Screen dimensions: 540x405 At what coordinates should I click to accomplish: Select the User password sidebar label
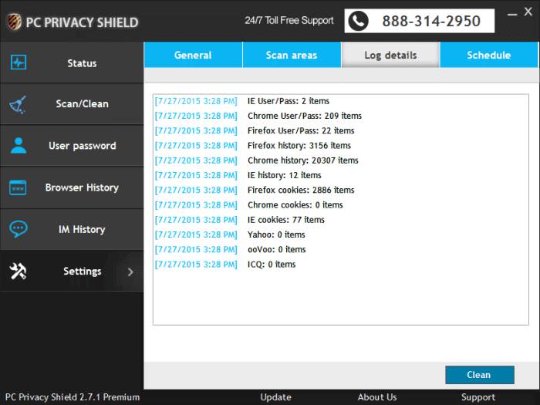[83, 146]
